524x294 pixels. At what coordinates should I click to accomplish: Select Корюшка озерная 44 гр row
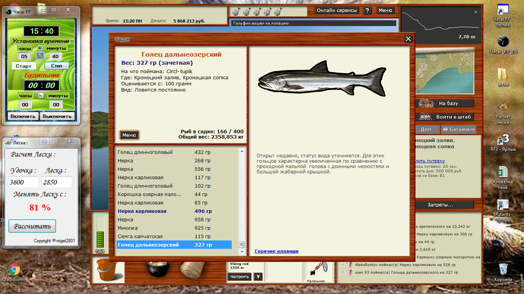click(x=174, y=194)
